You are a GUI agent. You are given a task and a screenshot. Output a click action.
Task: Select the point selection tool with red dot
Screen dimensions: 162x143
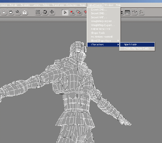(72, 12)
